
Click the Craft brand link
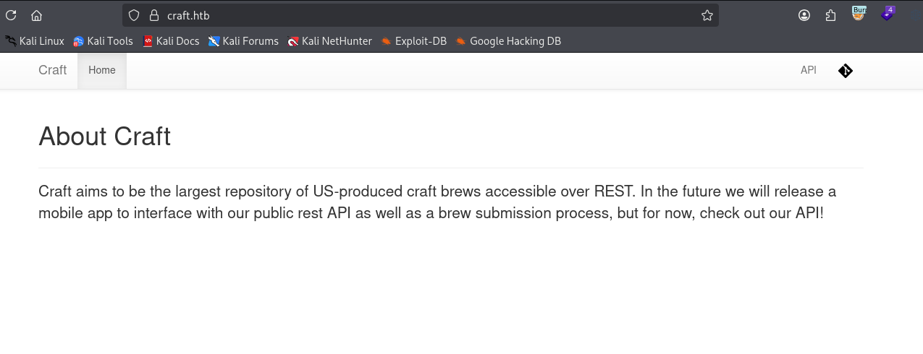(52, 70)
